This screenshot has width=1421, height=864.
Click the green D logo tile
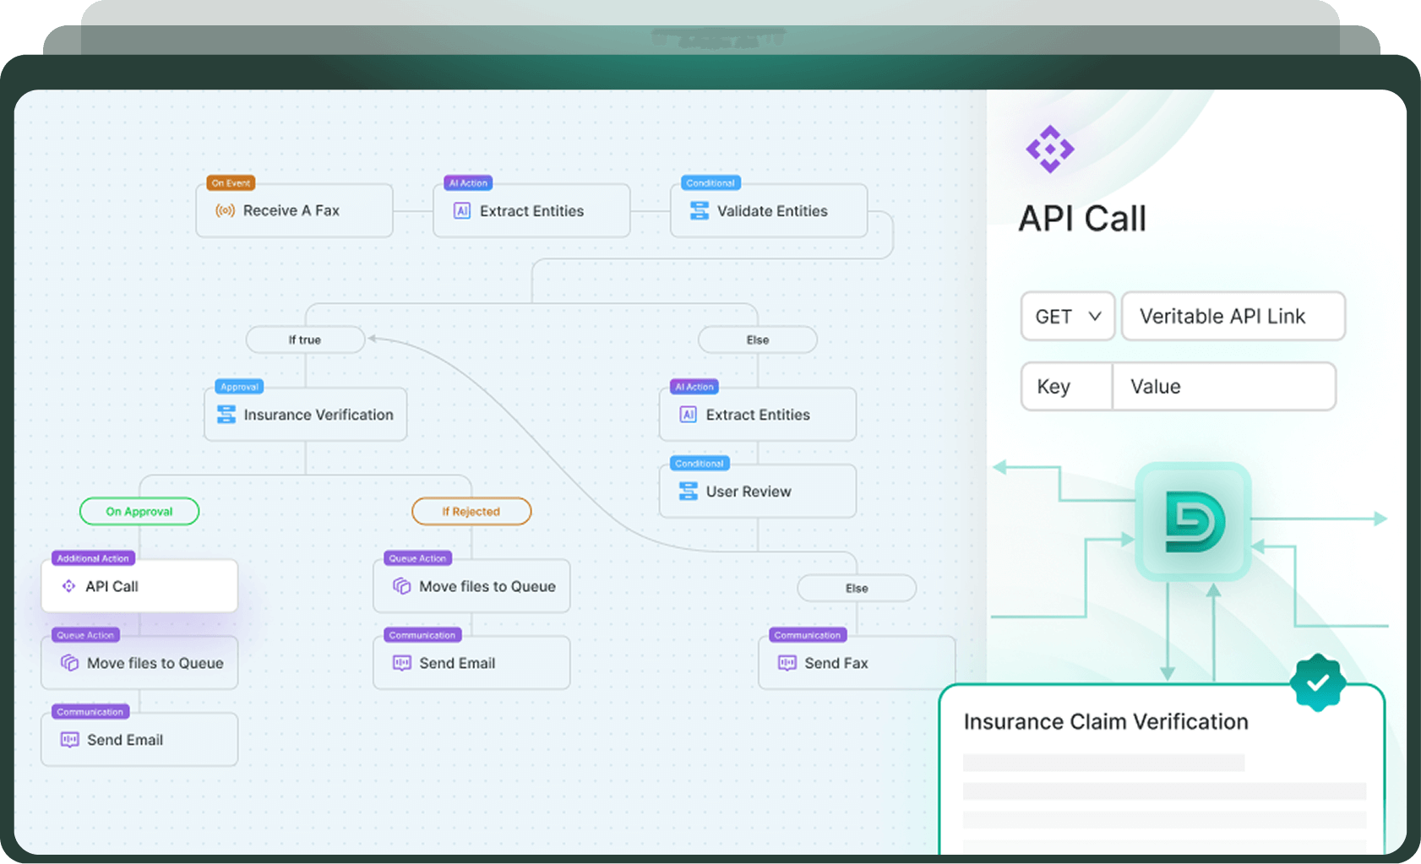coord(1193,521)
